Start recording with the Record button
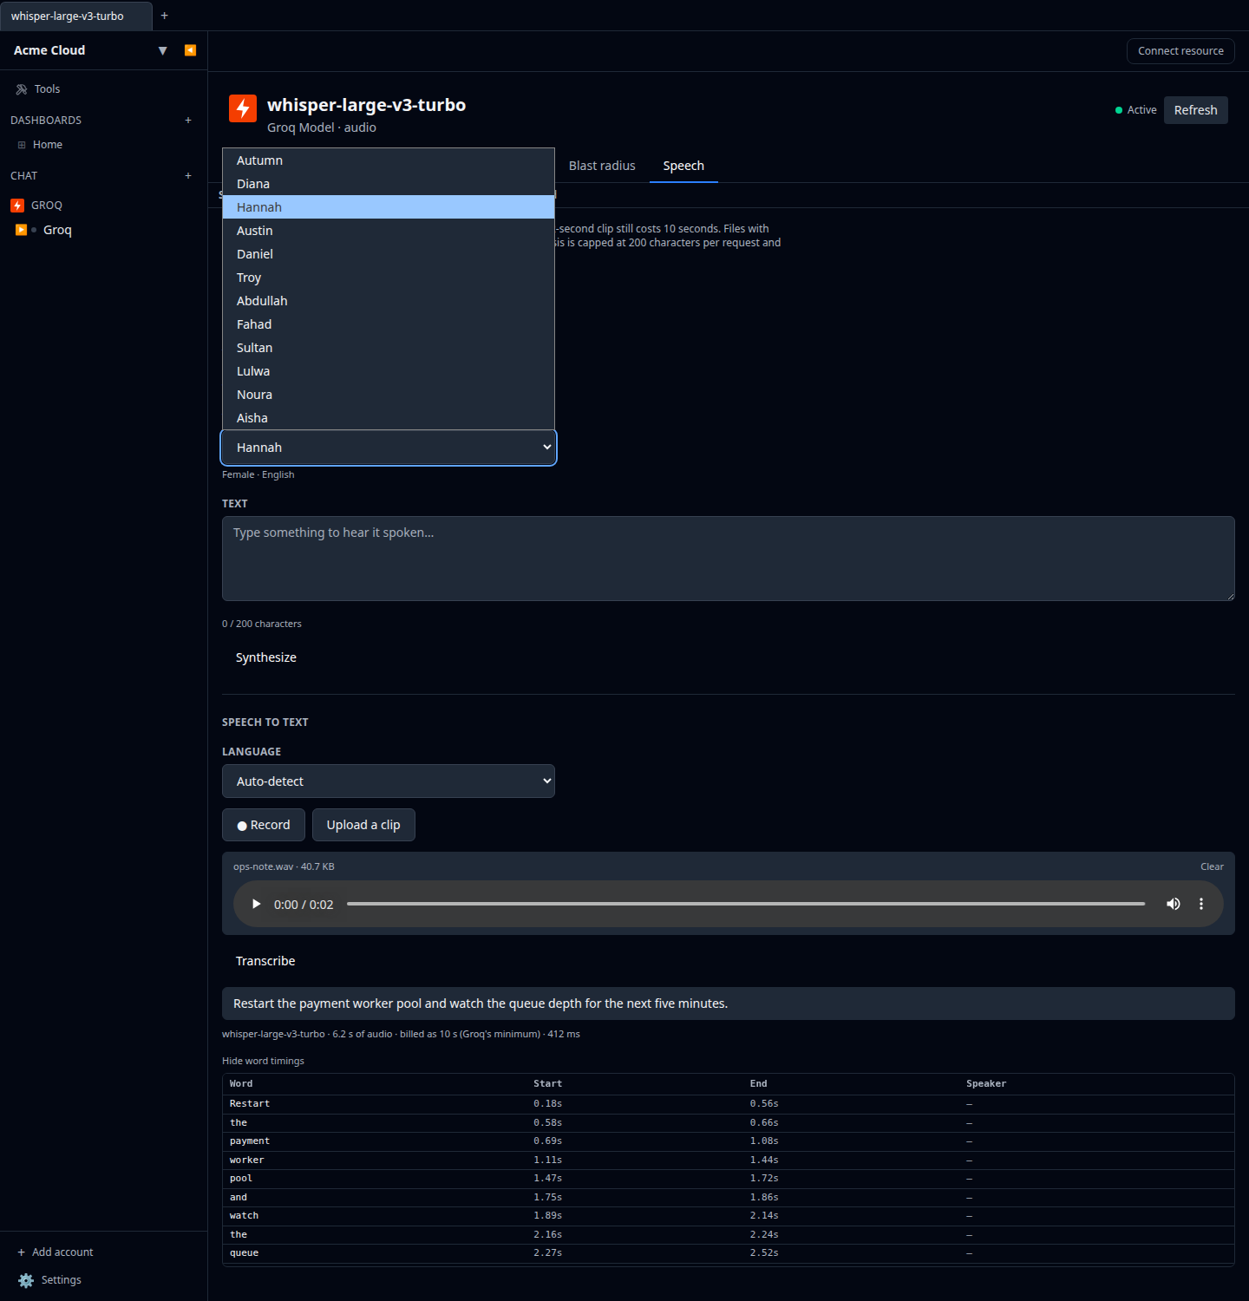The width and height of the screenshot is (1249, 1301). click(264, 825)
